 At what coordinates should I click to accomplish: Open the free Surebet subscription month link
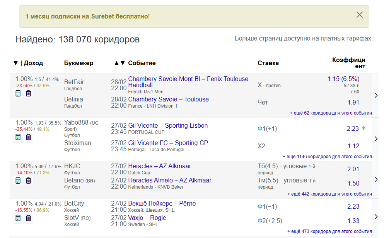pos(87,16)
